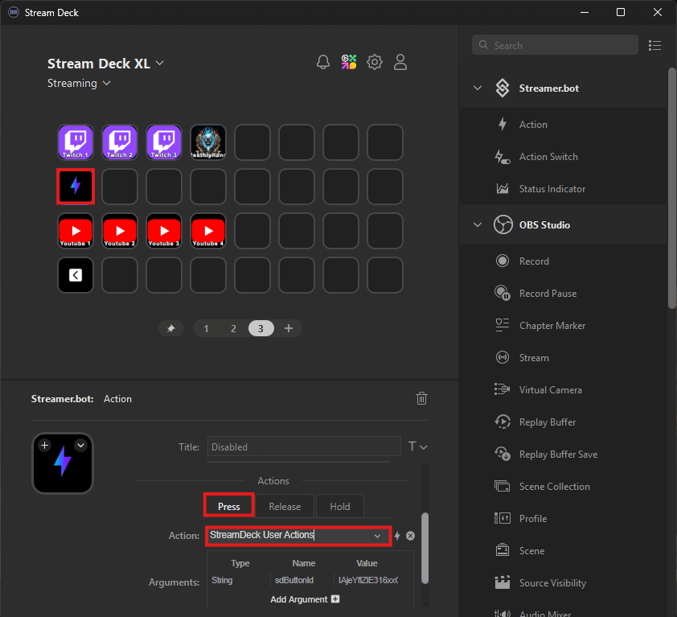Clear the selected action with X icon
Image resolution: width=677 pixels, height=617 pixels.
tap(410, 536)
